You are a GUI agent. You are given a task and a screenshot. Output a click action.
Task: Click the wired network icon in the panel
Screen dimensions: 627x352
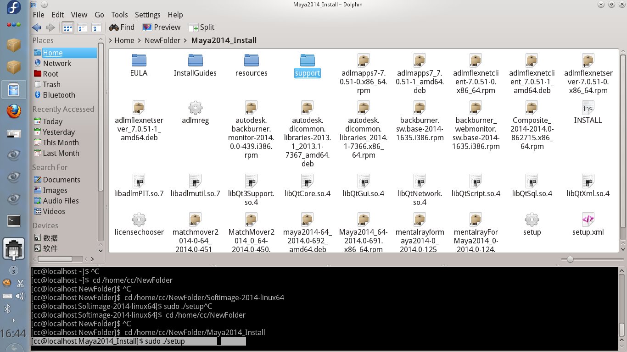click(14, 249)
